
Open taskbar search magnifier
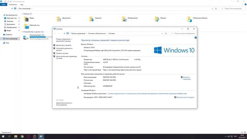(9, 136)
